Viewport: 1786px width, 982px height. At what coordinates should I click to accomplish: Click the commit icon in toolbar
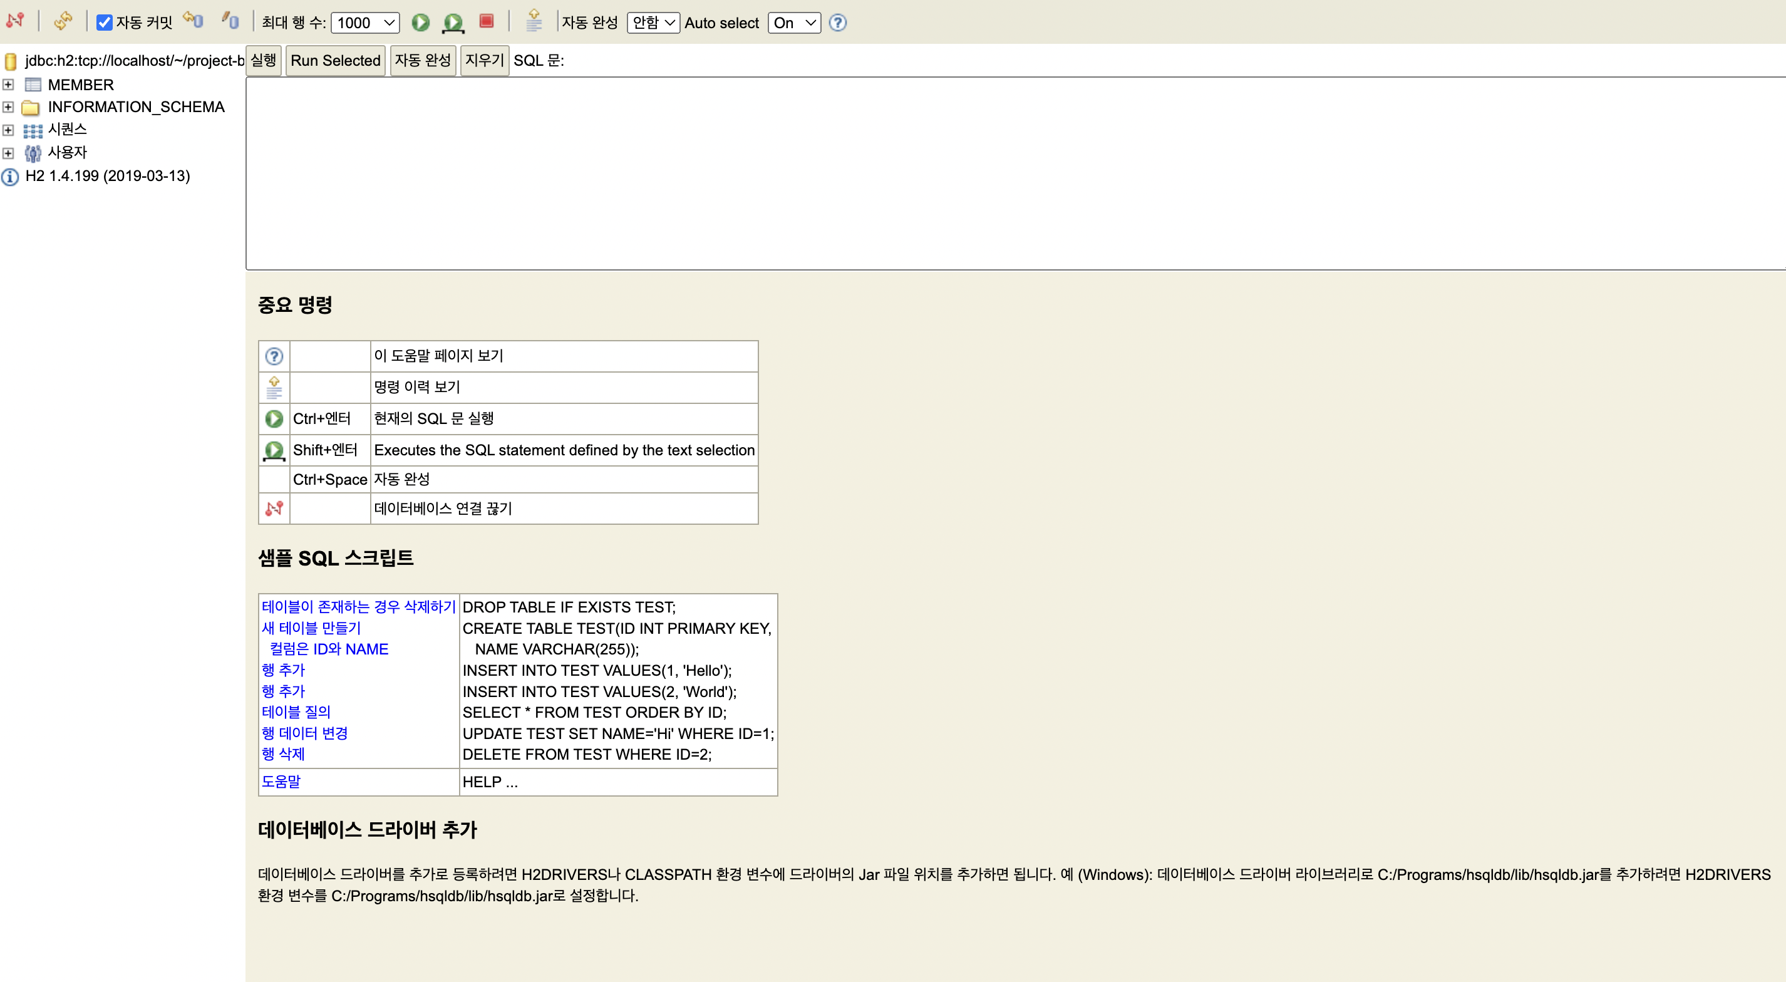pos(230,21)
